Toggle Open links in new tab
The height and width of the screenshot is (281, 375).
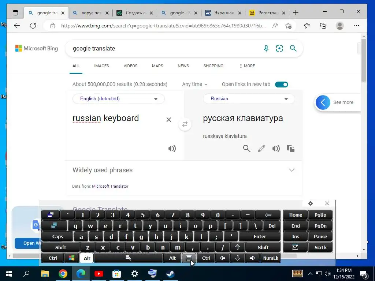[282, 85]
